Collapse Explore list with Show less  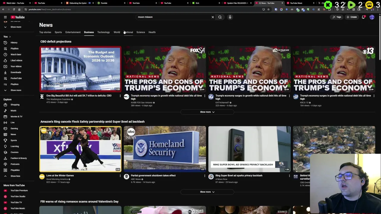(15, 176)
